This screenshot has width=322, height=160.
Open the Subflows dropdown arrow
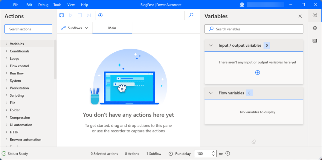click(86, 28)
